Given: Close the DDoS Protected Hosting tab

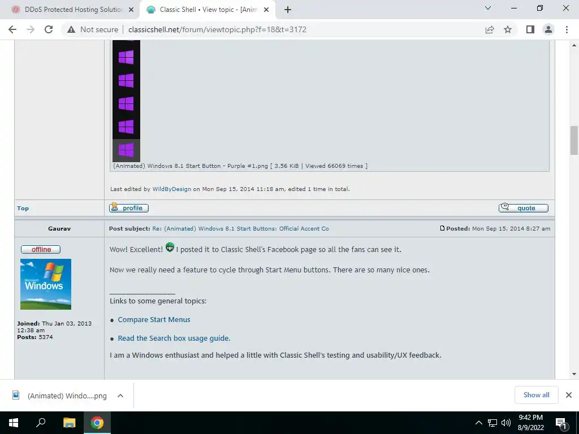Looking at the screenshot, I should [x=131, y=10].
